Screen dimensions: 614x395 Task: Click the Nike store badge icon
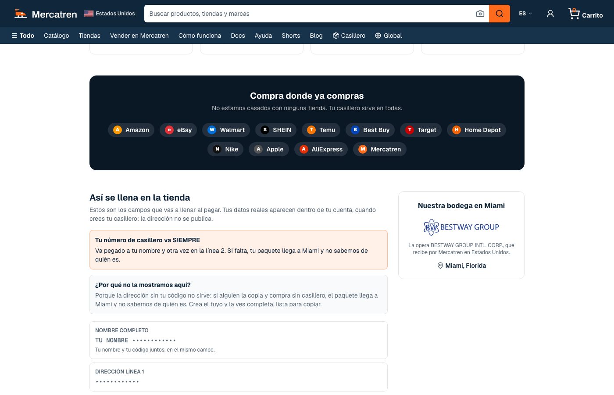(x=217, y=149)
